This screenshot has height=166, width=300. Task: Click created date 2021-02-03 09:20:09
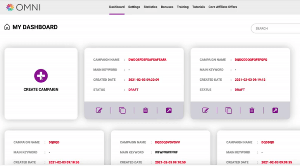coord(144,80)
